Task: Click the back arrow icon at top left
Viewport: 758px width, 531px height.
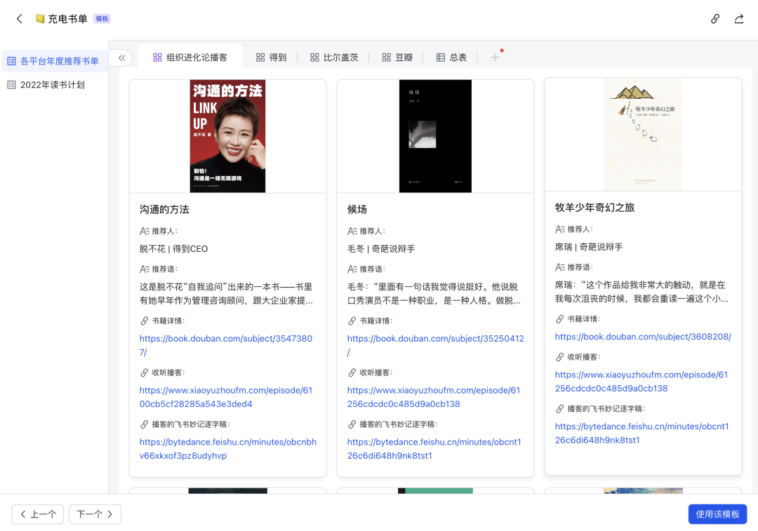Action: coord(20,19)
